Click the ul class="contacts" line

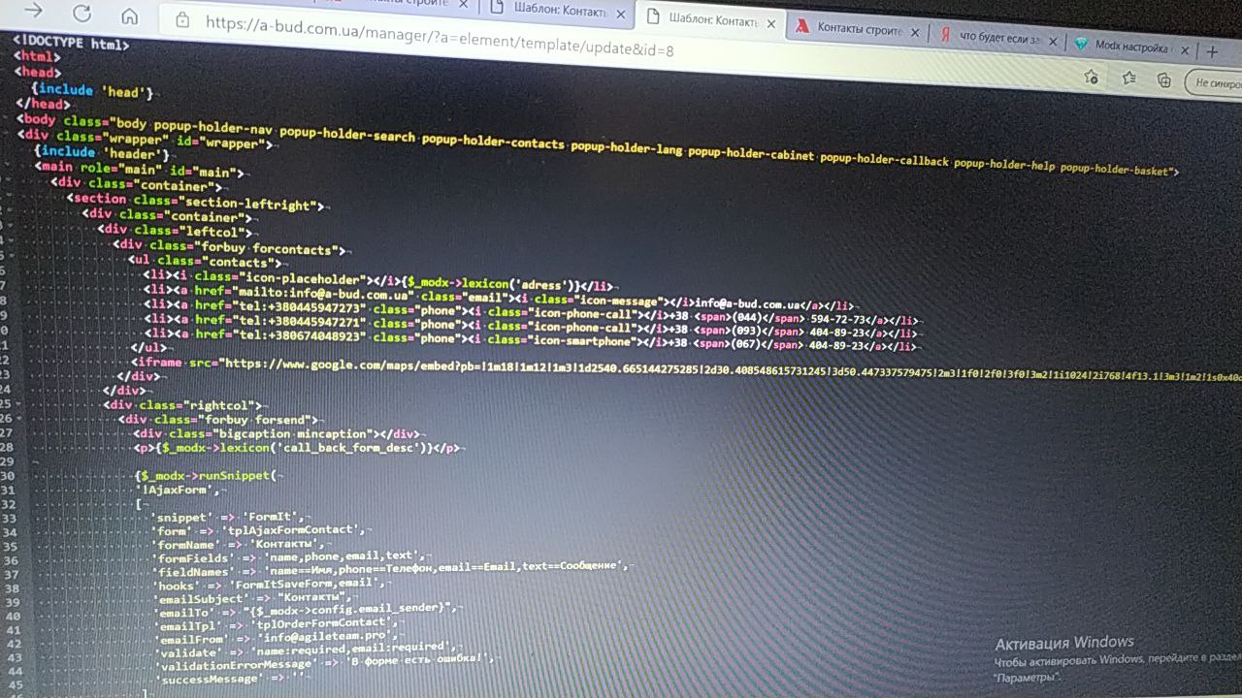(x=204, y=261)
